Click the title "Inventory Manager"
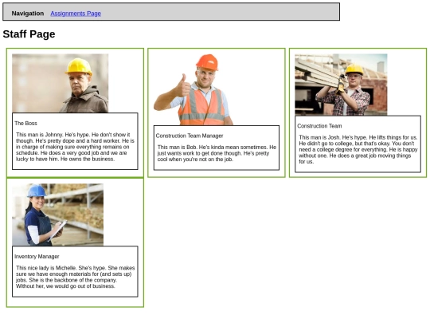430x323 pixels. click(x=37, y=257)
